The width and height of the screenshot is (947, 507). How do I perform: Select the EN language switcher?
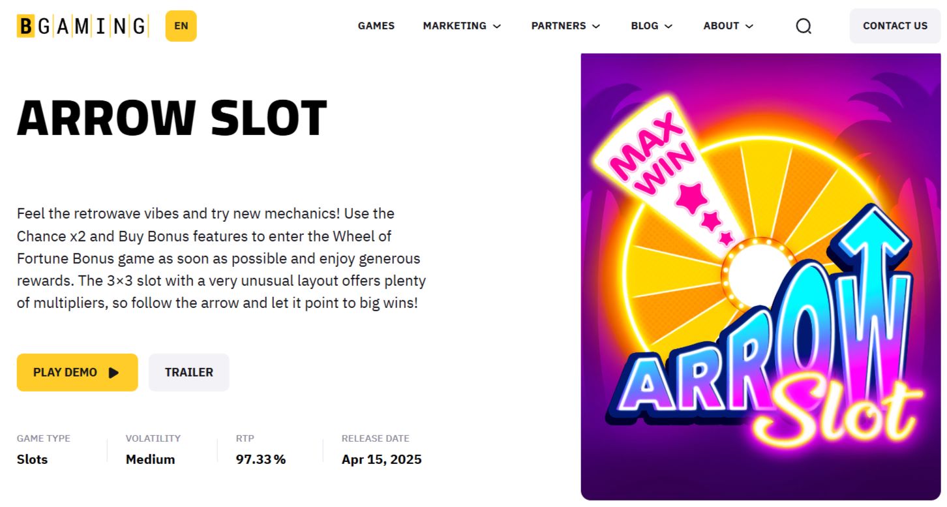point(181,26)
